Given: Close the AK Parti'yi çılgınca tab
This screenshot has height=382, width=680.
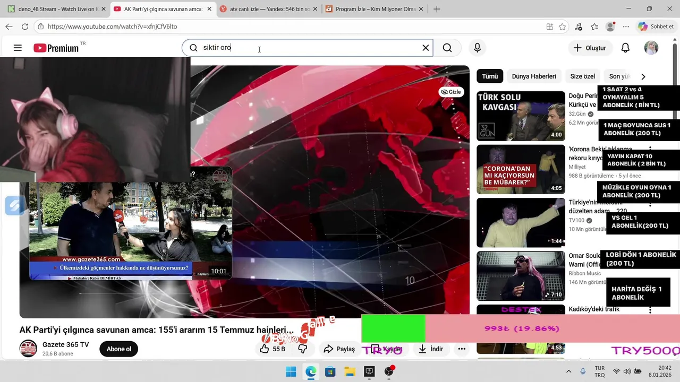Looking at the screenshot, I should coord(209,9).
